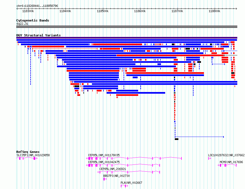Open the CEP85L|NM_001178035 transcript label
The width and height of the screenshot is (245, 189).
[x=104, y=155]
